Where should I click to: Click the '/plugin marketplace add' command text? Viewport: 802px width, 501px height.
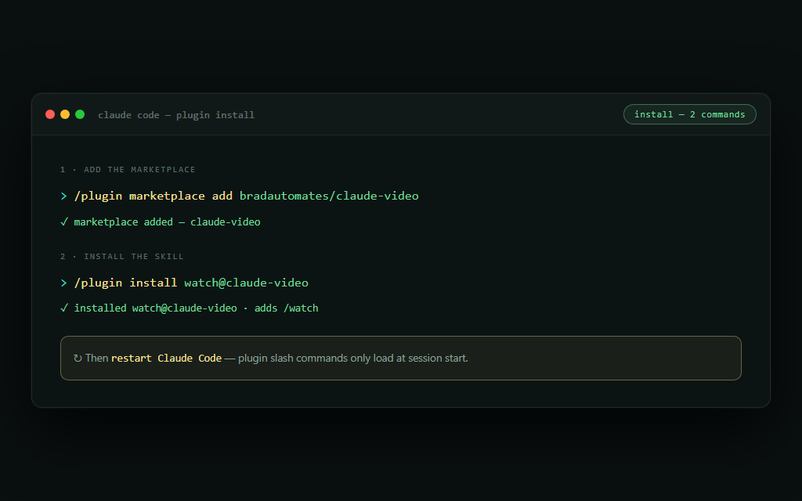click(154, 196)
